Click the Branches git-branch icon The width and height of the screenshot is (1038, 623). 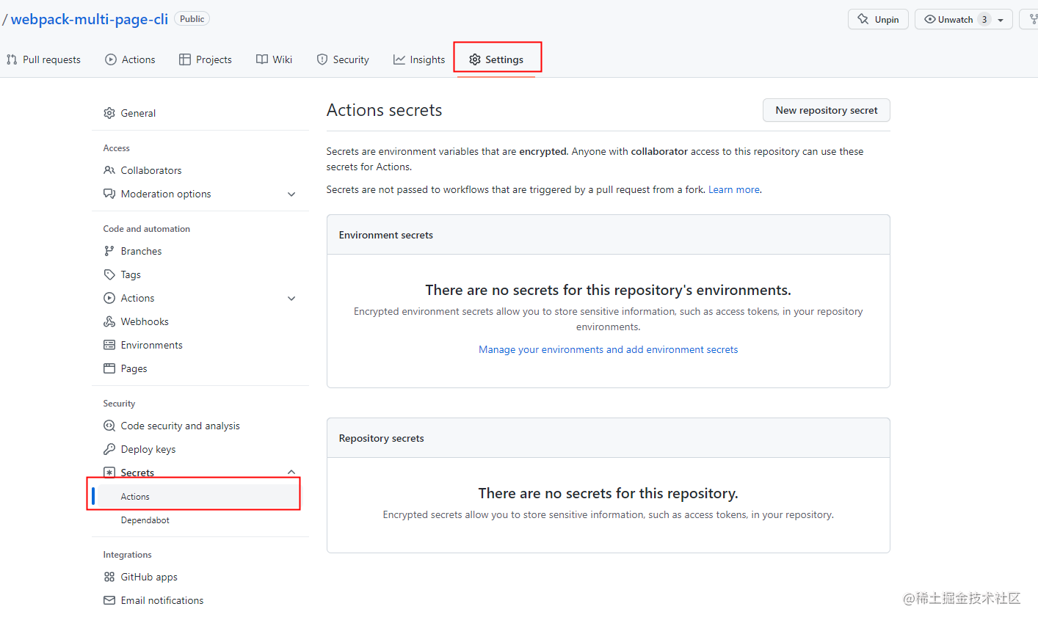coord(109,251)
